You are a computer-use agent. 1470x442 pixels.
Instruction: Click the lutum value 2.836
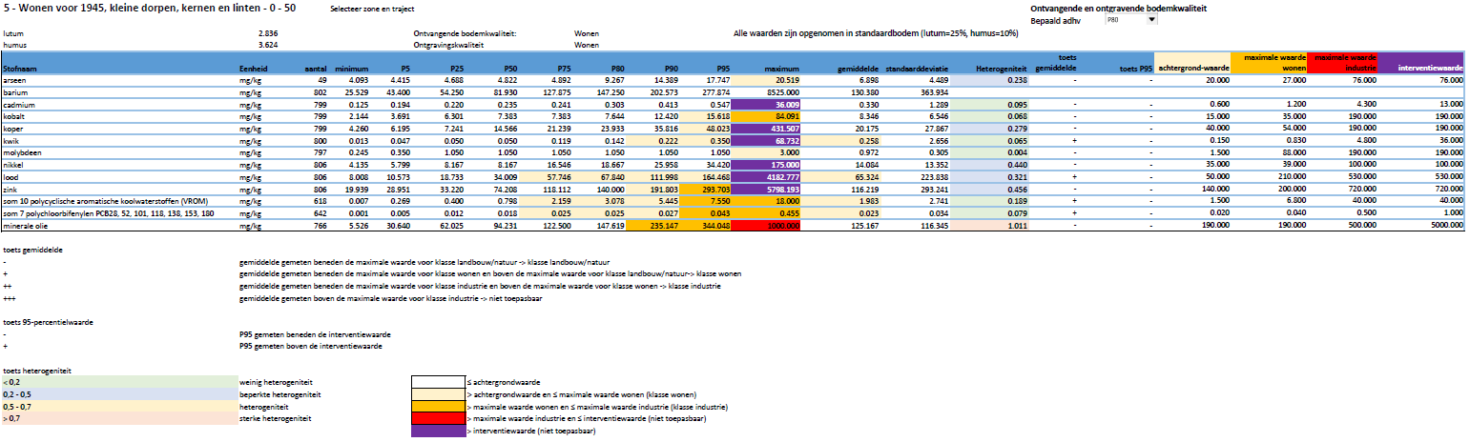click(x=268, y=33)
